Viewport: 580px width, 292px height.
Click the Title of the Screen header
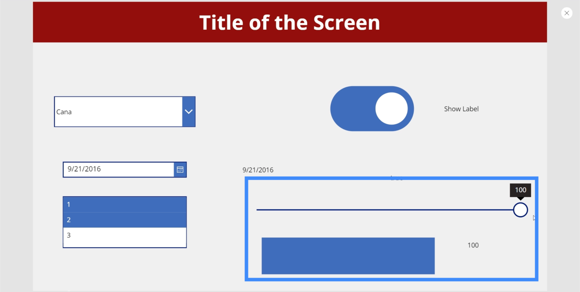[x=290, y=22]
